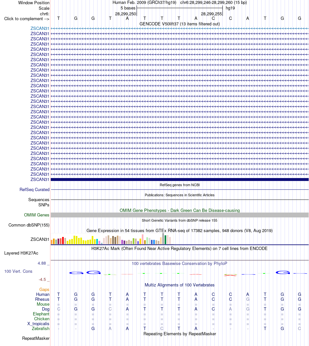Image resolution: width=309 pixels, height=346 pixels.
Task: Click the "4.88" PhyloP upper scale value
Action: pyautogui.click(x=42, y=263)
